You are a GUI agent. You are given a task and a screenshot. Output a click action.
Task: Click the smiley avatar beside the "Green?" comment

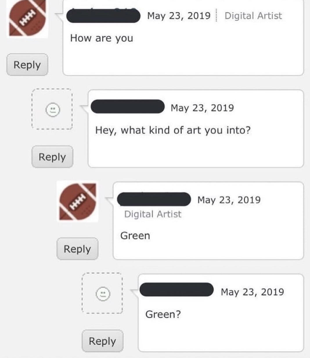click(x=103, y=293)
